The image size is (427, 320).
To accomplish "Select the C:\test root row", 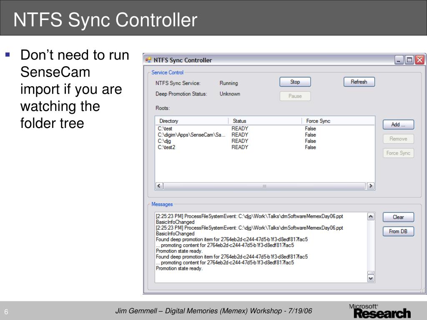I will click(x=265, y=128).
